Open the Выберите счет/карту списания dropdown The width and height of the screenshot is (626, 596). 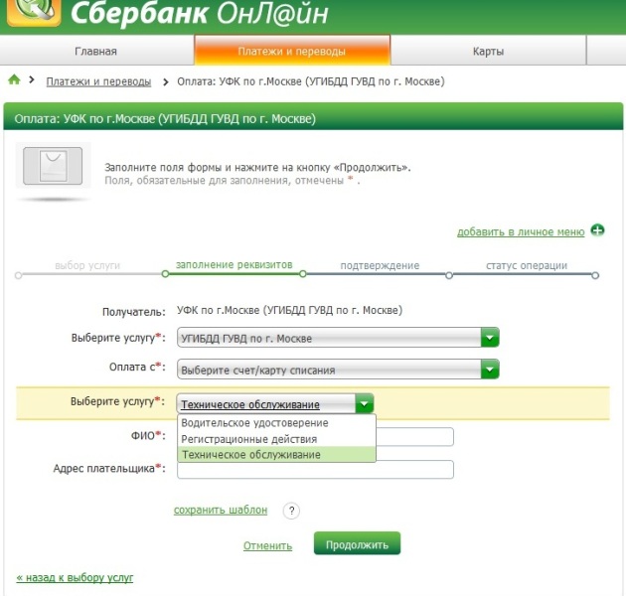(x=338, y=370)
